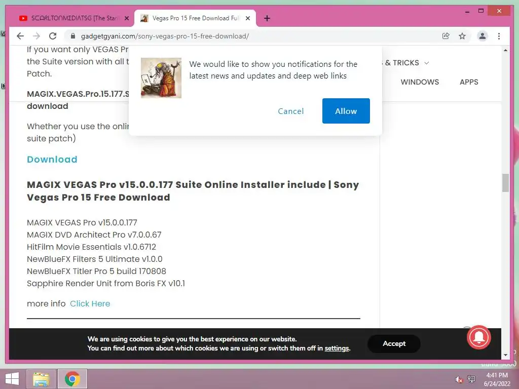
Task: Close the Vegas Pro 15 Free Download tab
Action: click(247, 18)
